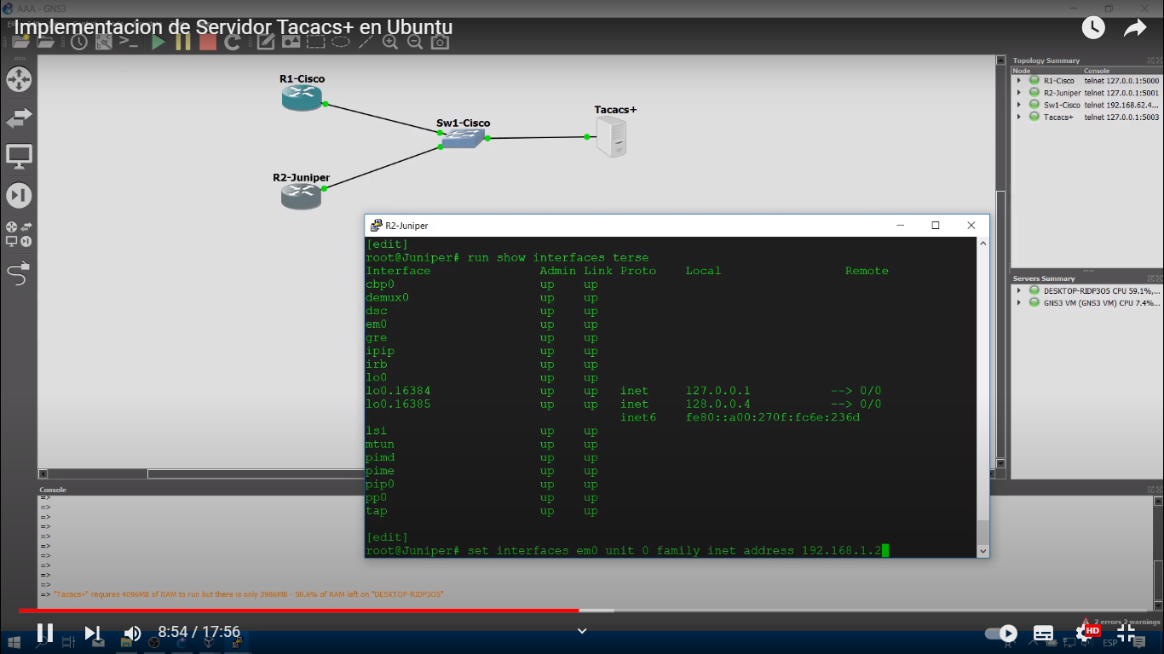The width and height of the screenshot is (1164, 654).
Task: Skip to the next video
Action: click(93, 633)
